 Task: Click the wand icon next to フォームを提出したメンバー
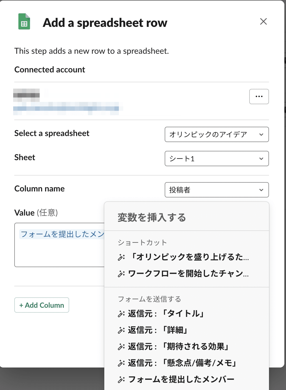click(120, 379)
